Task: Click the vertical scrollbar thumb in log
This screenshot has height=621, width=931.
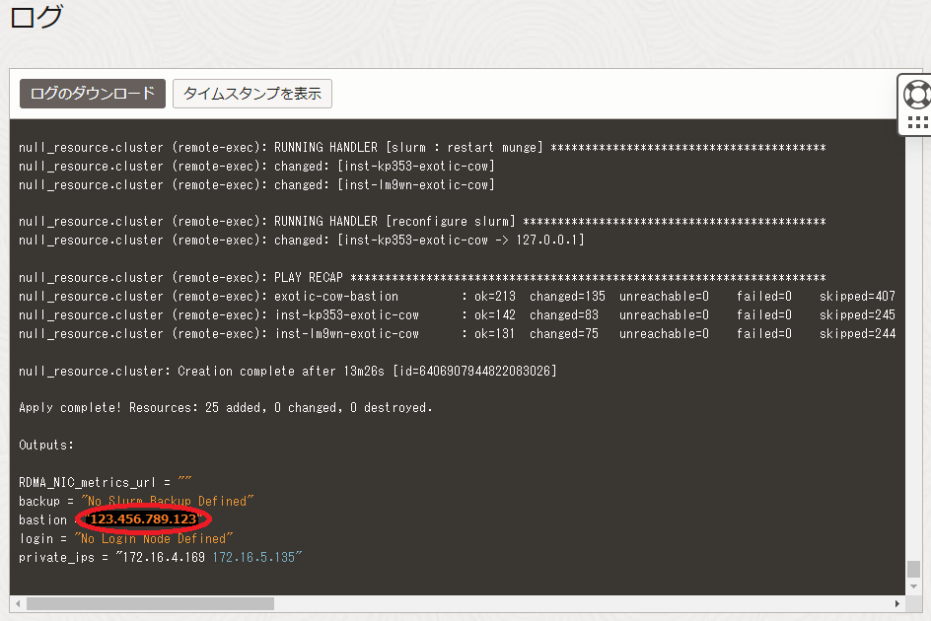Action: [x=913, y=570]
